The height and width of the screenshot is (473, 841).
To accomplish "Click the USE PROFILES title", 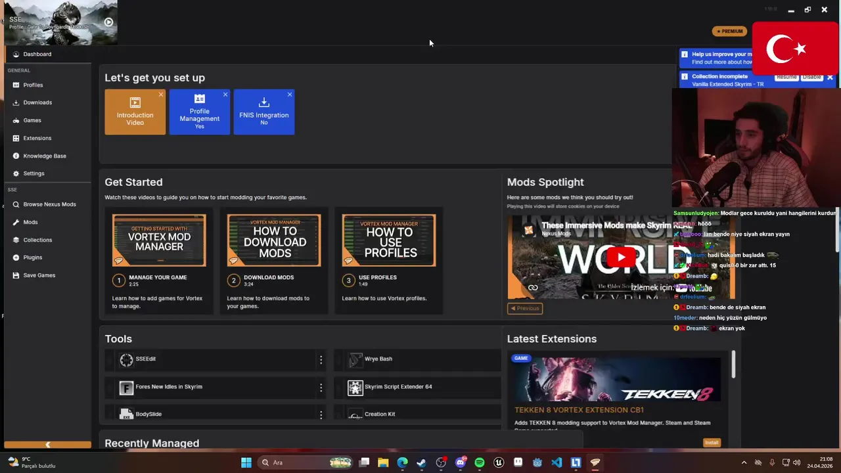I will [x=378, y=277].
